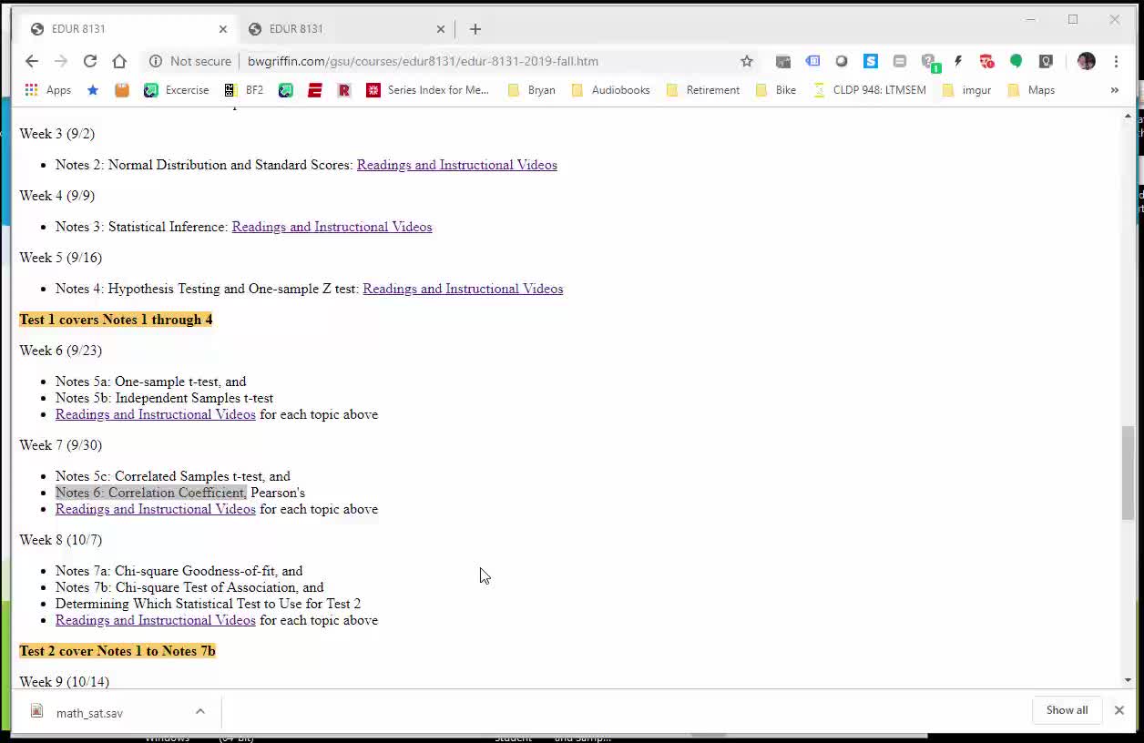The image size is (1144, 743).
Task: Click the red shield extension icon
Action: tap(987, 61)
